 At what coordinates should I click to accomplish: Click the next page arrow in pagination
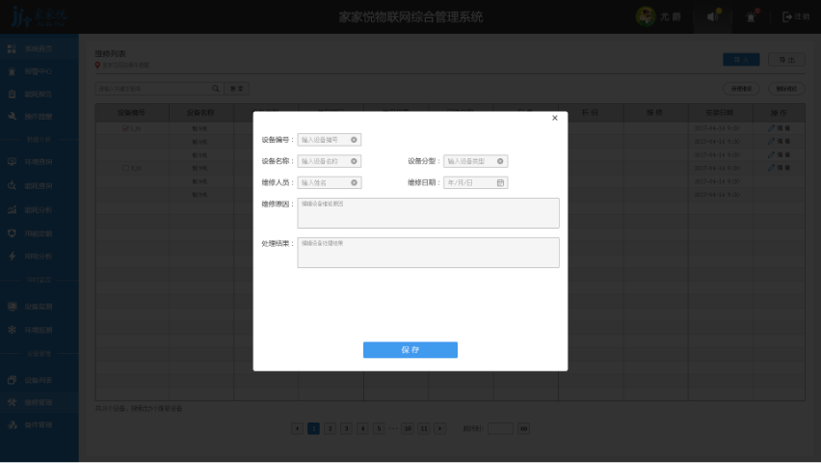coord(440,428)
